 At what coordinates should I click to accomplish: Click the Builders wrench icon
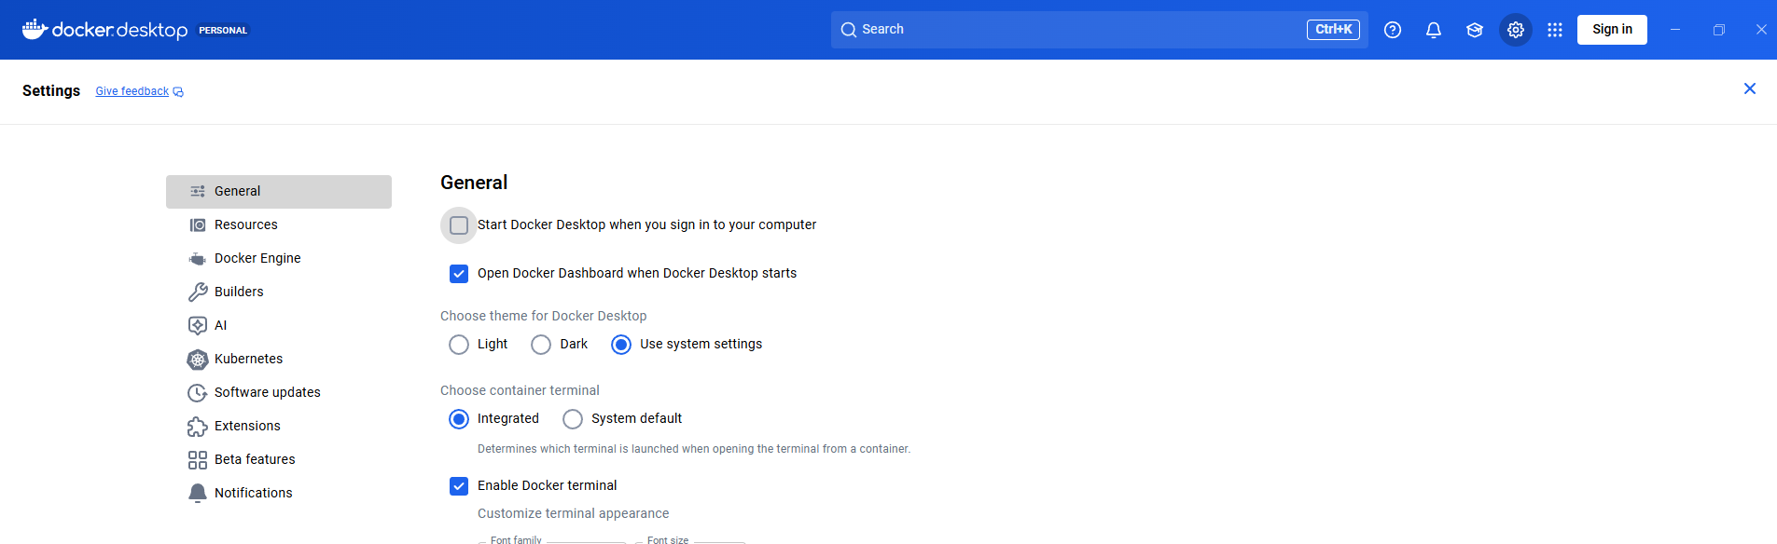[x=198, y=292]
